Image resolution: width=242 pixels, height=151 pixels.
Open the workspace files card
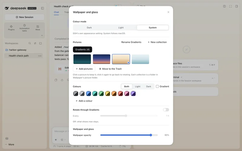pos(195,65)
